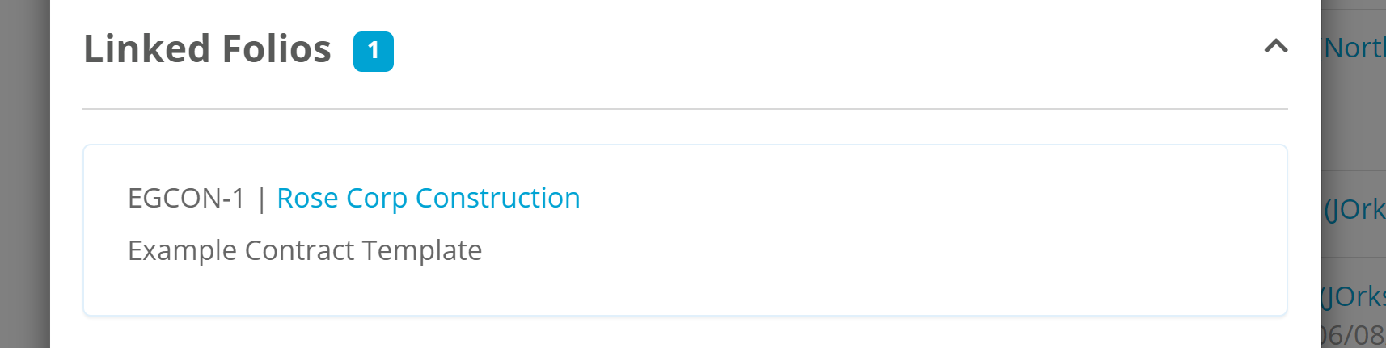Viewport: 1386px width, 348px height.
Task: Click the word Rose in the folio link
Action: click(307, 198)
